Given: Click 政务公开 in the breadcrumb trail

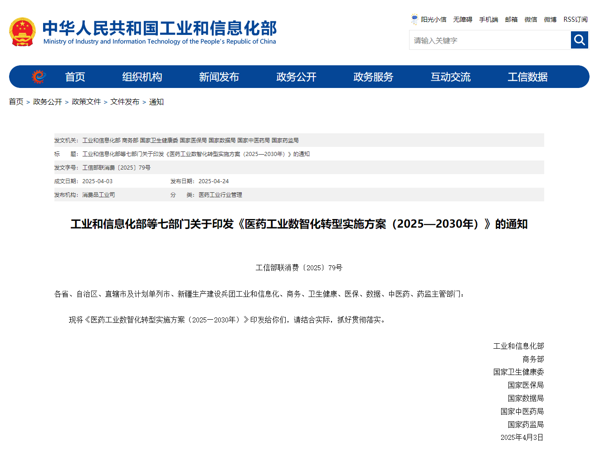Looking at the screenshot, I should tap(48, 102).
